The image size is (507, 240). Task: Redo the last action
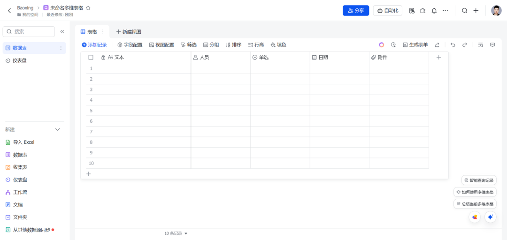[465, 45]
